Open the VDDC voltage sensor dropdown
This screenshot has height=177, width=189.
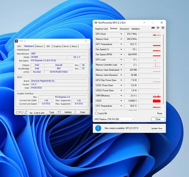[121, 101]
